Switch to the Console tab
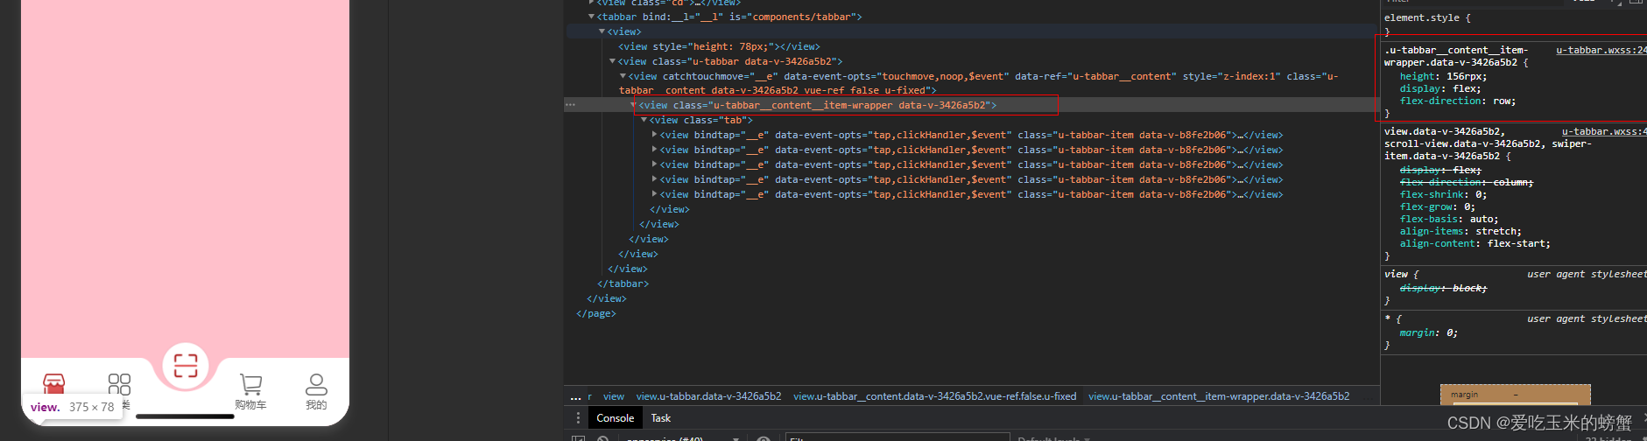 616,418
